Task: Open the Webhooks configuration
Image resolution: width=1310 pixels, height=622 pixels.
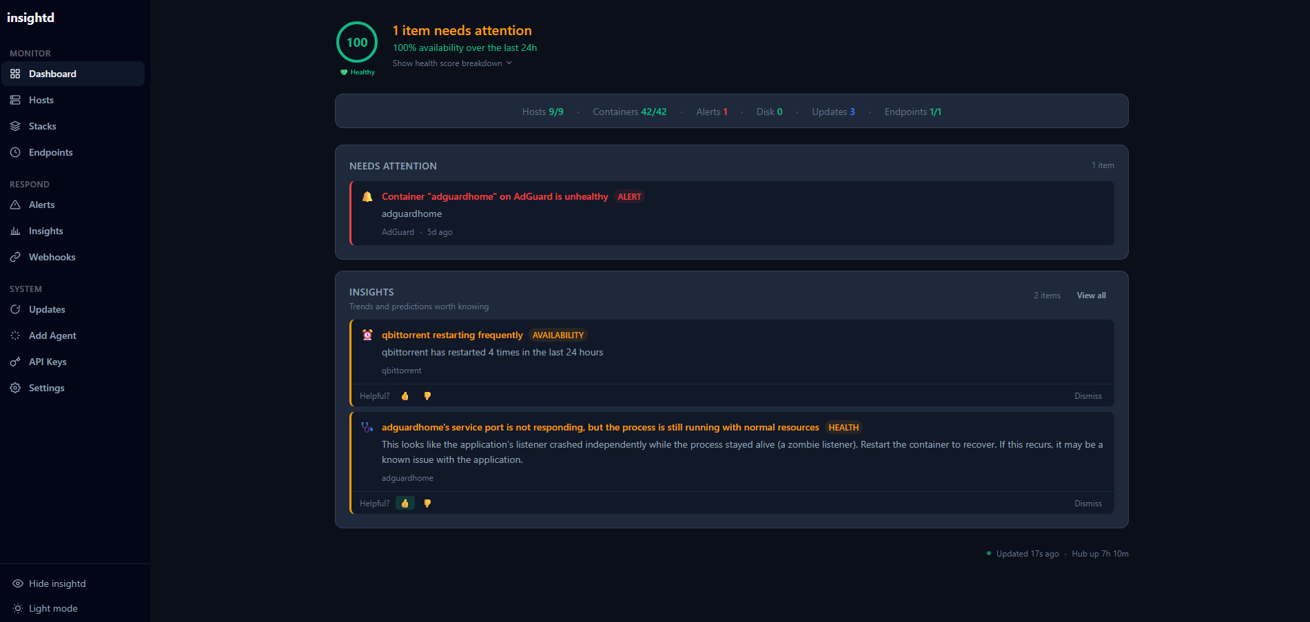Action: click(52, 257)
